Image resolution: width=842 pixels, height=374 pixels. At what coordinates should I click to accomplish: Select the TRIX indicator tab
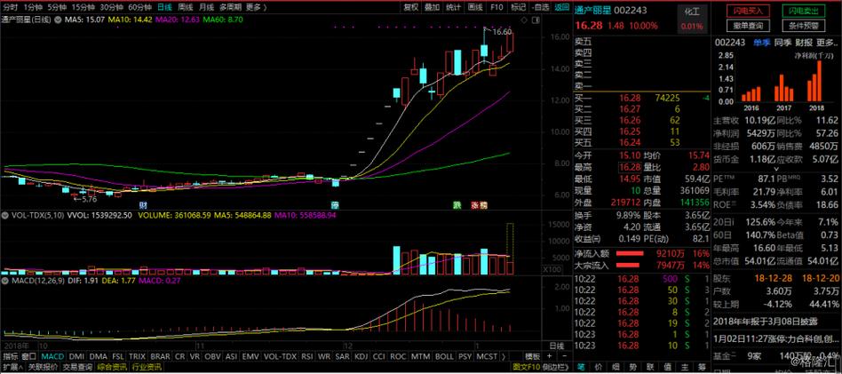coord(138,356)
